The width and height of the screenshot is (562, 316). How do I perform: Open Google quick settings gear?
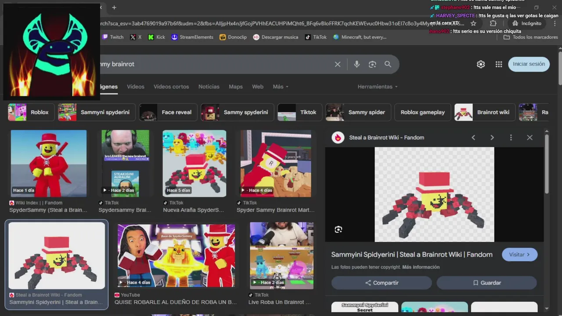481,64
